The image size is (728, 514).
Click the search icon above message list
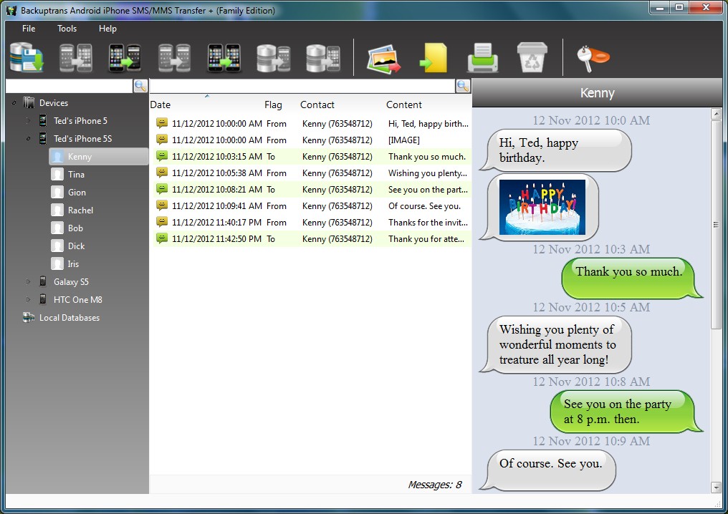point(463,86)
